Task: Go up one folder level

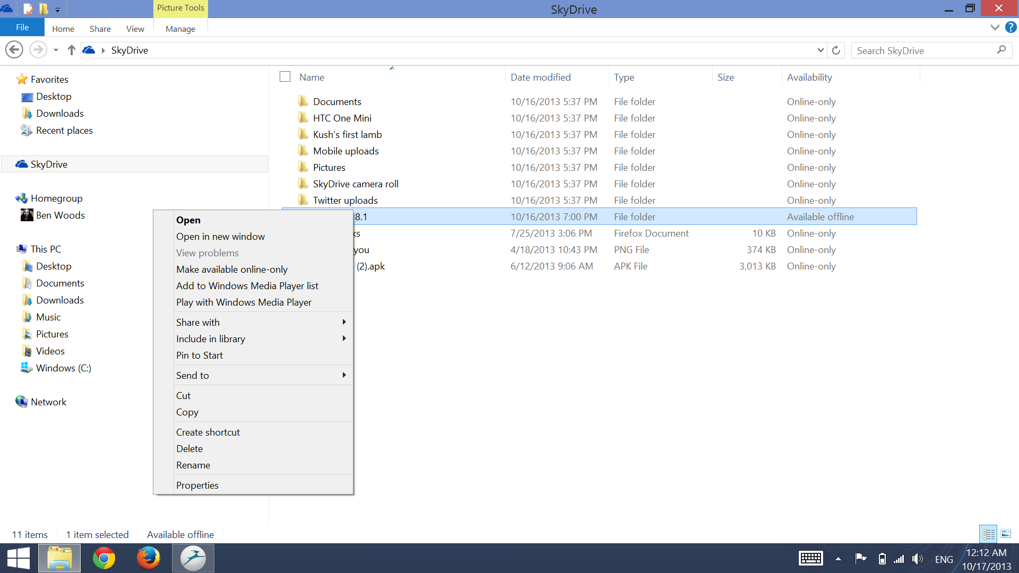Action: (x=72, y=50)
